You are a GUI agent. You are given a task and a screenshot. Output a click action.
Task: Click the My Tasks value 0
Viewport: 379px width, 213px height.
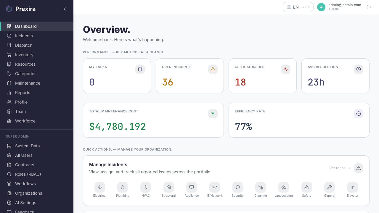[x=92, y=82]
